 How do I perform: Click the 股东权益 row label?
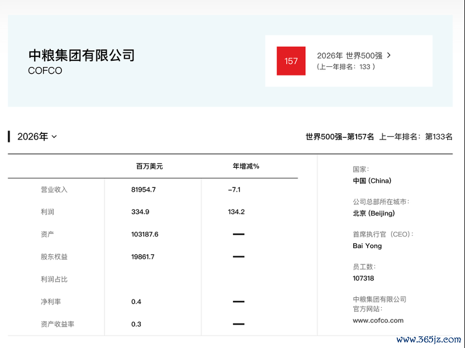pyautogui.click(x=54, y=257)
